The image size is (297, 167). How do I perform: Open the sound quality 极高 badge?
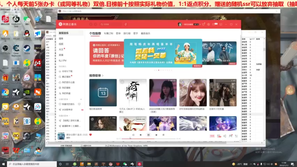pos(212,136)
